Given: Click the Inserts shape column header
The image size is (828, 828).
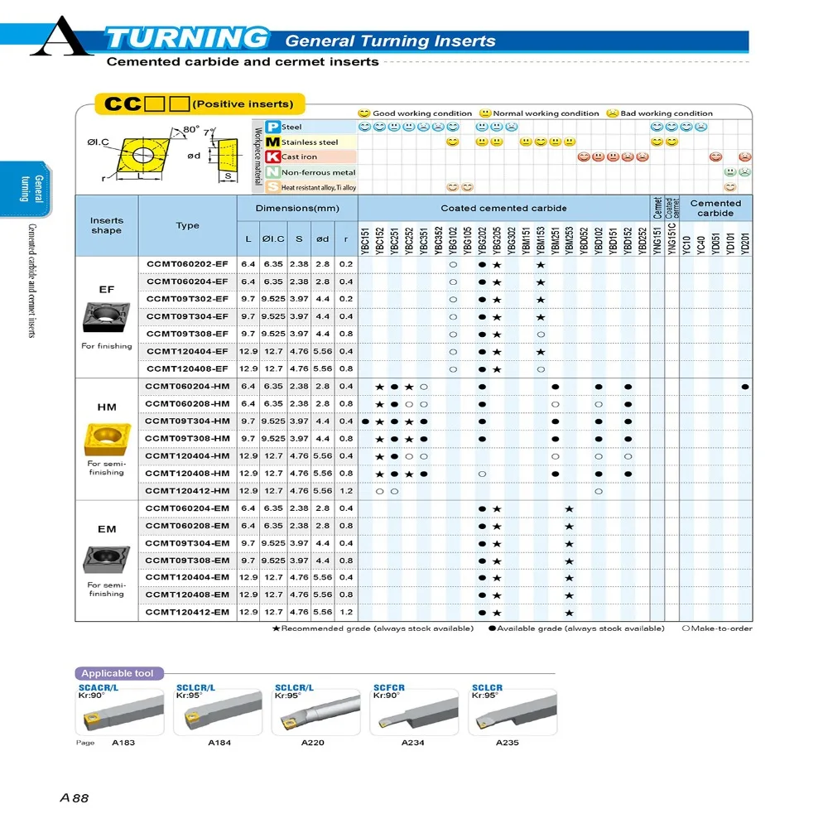Looking at the screenshot, I should click(106, 225).
